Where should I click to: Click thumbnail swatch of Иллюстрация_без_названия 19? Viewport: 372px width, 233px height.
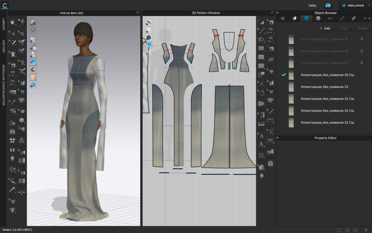click(291, 51)
